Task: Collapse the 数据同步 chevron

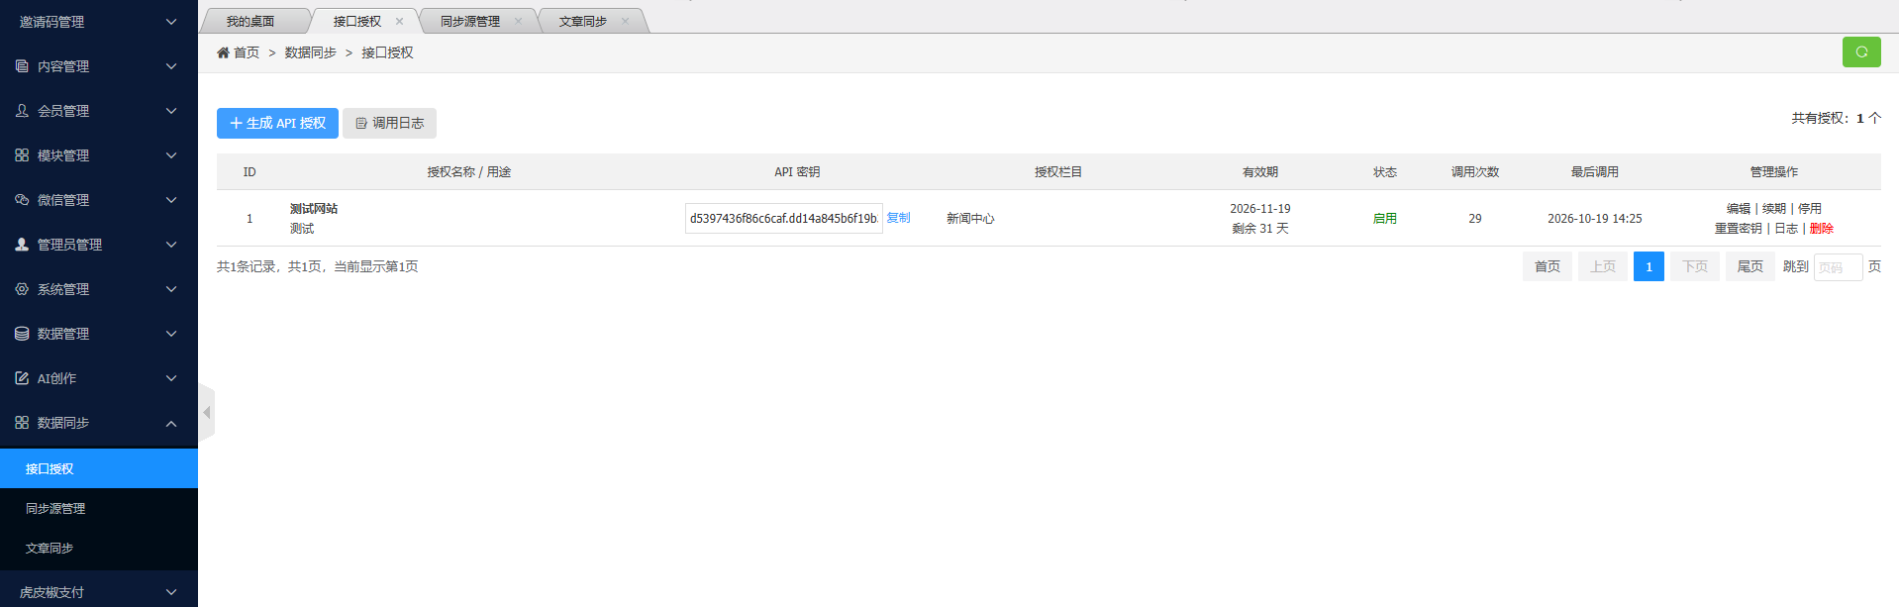Action: point(171,423)
